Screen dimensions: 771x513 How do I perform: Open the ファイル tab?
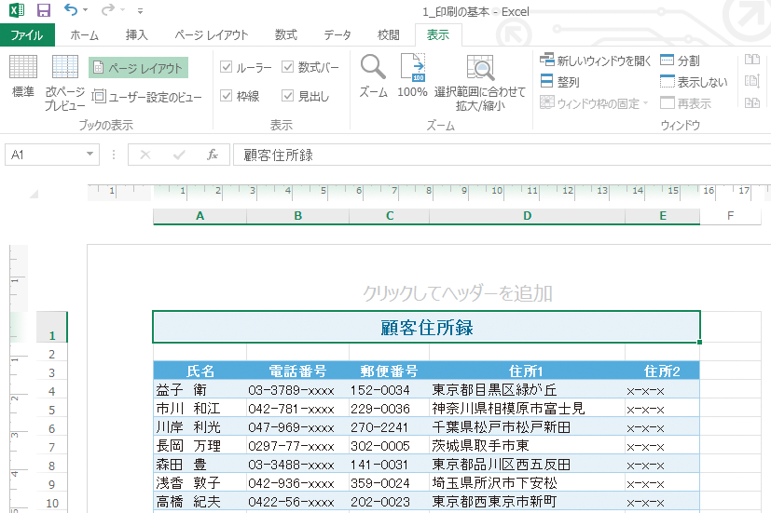pyautogui.click(x=27, y=34)
